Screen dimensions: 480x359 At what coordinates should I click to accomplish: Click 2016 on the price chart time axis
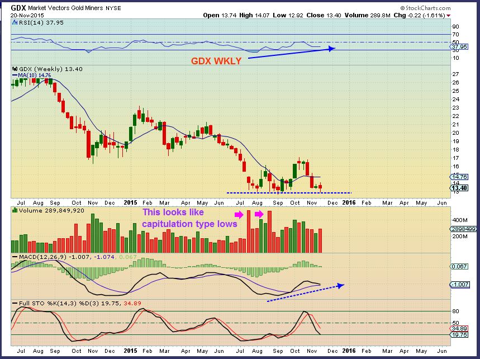click(x=349, y=202)
